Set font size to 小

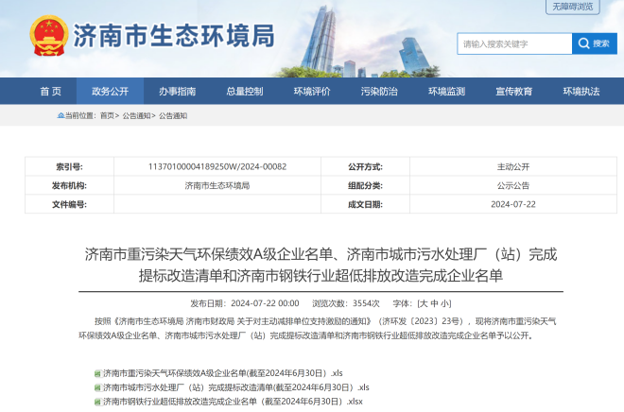click(x=445, y=303)
